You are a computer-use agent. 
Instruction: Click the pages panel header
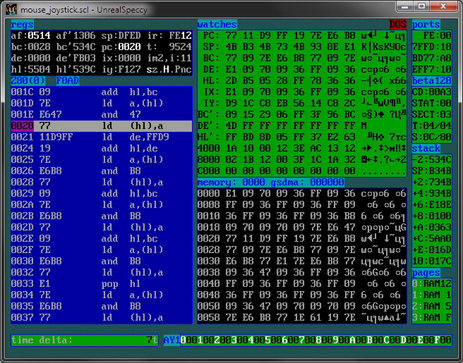[x=426, y=272]
